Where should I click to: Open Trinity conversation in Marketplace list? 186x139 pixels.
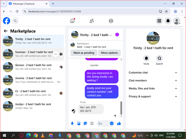click(x=33, y=41)
